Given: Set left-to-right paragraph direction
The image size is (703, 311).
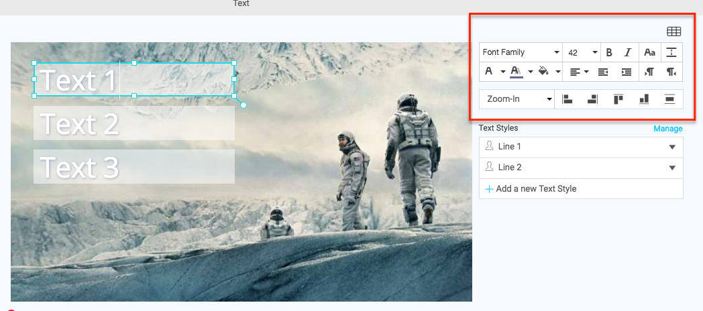Looking at the screenshot, I should coord(649,72).
